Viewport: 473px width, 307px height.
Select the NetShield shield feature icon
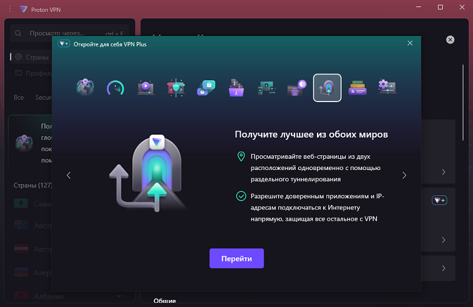pos(176,88)
